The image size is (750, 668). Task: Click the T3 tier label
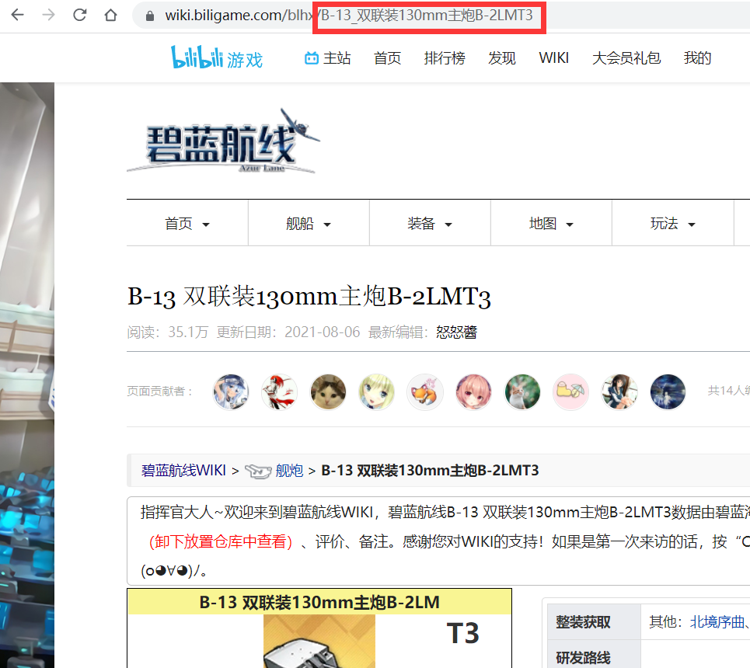pyautogui.click(x=462, y=633)
